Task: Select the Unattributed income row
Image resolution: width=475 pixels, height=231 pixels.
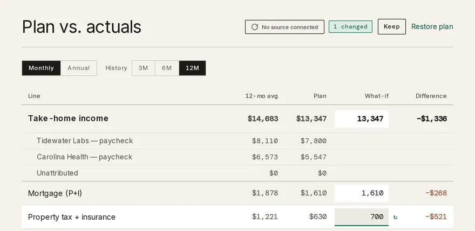Action: (x=237, y=173)
